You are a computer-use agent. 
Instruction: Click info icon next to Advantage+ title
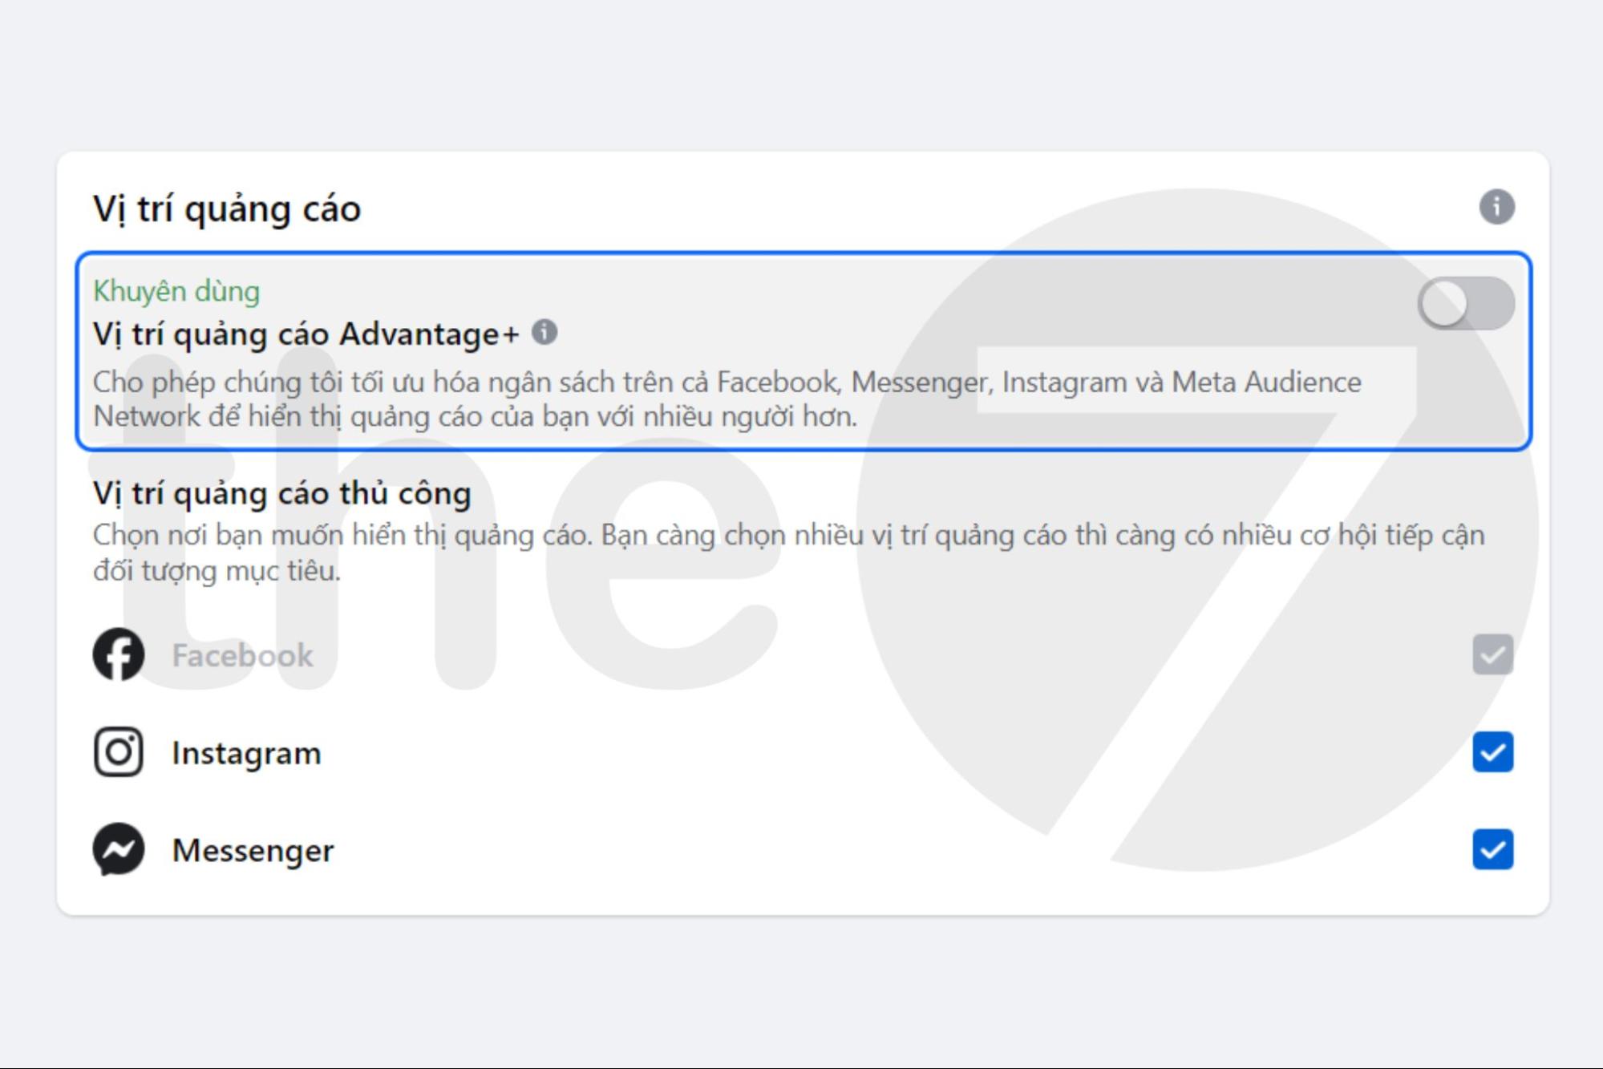point(544,332)
